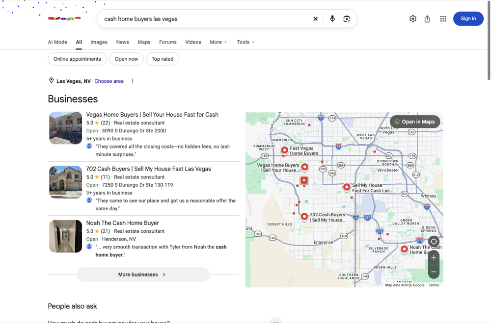
Task: Expand More businesses list
Action: tap(143, 274)
